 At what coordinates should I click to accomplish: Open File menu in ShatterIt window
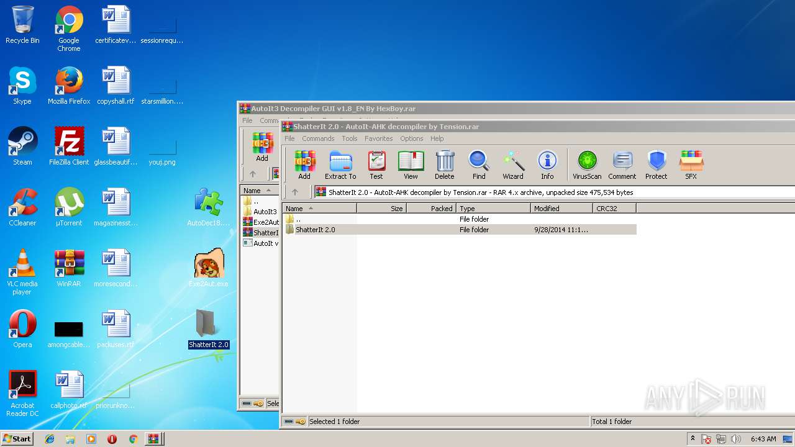(x=289, y=138)
